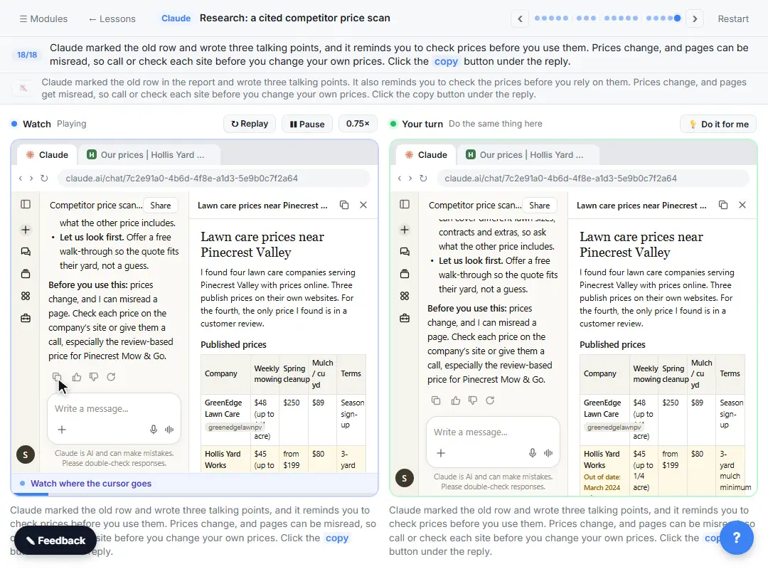Image resolution: width=768 pixels, height=569 pixels.
Task: Open artifacts grid icon in Your turn sidebar
Action: (x=405, y=296)
